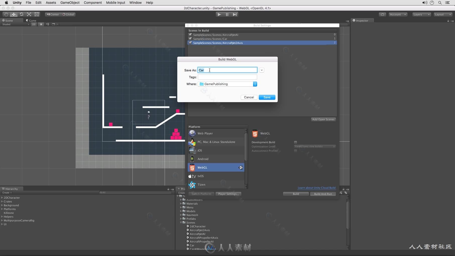Open Unity cloud services icon
Screen dimensions: 455x256
382,14
